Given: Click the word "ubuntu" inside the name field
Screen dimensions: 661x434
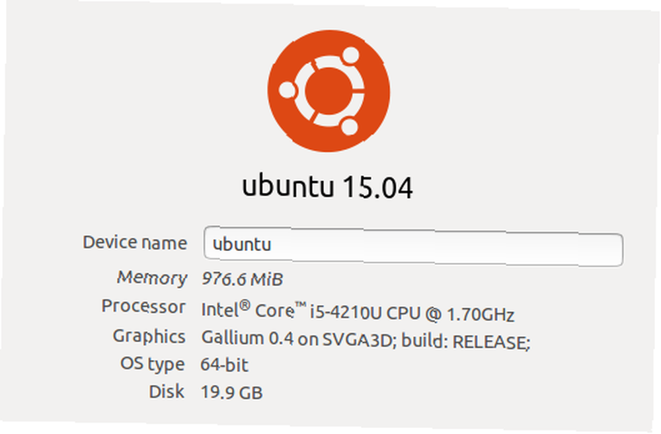Looking at the screenshot, I should [x=242, y=244].
